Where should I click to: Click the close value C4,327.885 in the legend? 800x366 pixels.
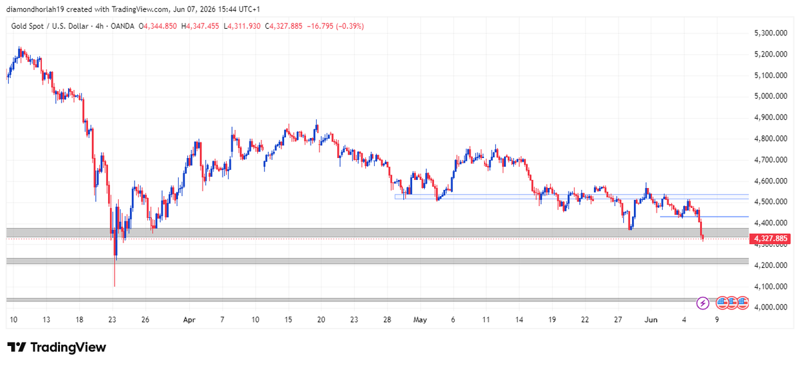click(285, 26)
